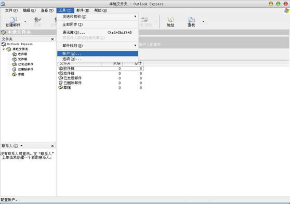The height and width of the screenshot is (204, 290).
Task: Click the 创建邮件 create mail icon
Action: 13,20
